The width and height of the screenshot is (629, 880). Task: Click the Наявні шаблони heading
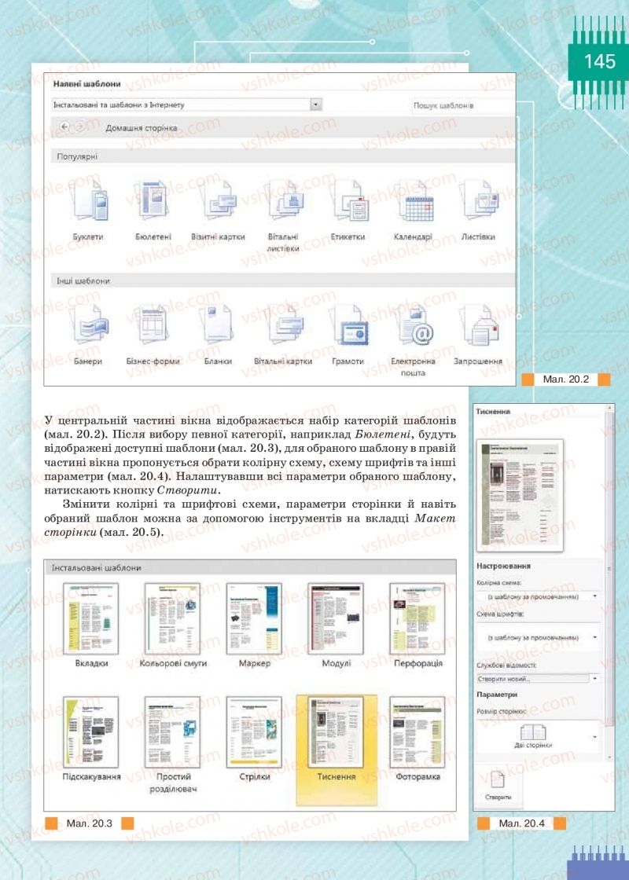87,83
